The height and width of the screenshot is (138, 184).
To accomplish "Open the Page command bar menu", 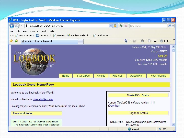I will pos(153,41).
